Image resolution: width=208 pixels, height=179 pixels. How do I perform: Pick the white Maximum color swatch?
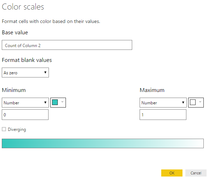point(193,102)
